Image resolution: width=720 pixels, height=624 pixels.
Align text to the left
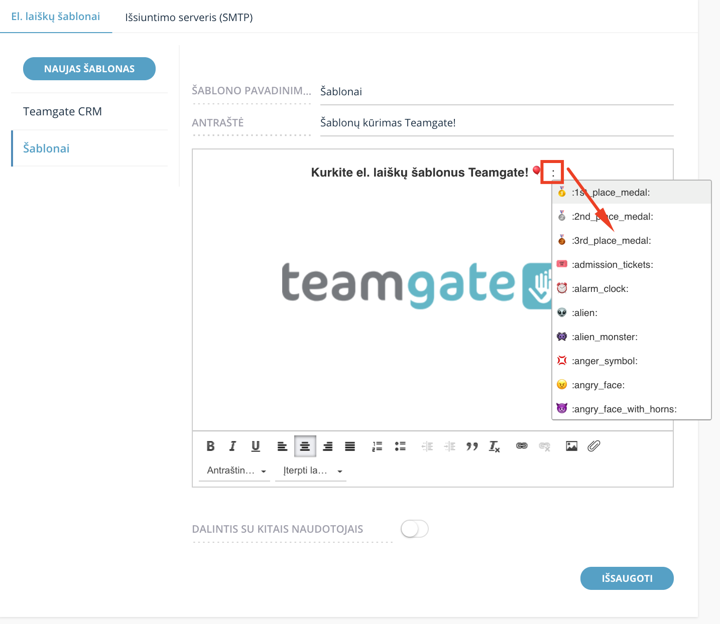[282, 446]
